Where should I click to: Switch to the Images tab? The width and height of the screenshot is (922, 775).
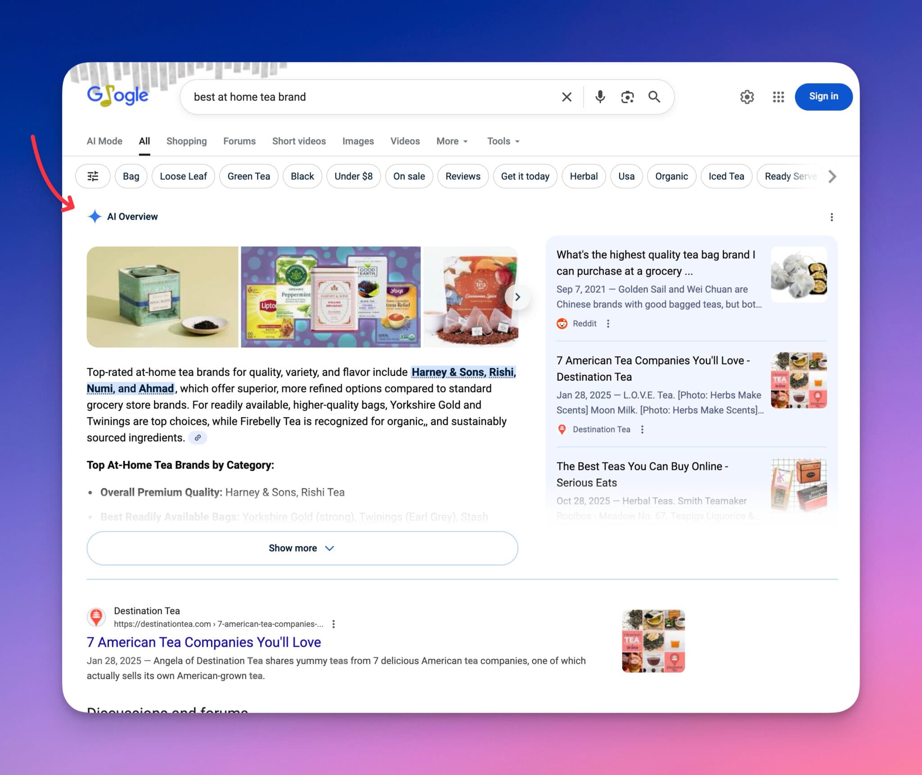pyautogui.click(x=358, y=141)
